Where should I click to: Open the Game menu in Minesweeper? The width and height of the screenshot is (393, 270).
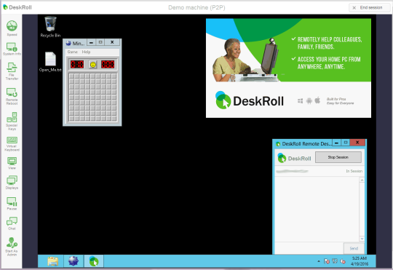pyautogui.click(x=73, y=52)
